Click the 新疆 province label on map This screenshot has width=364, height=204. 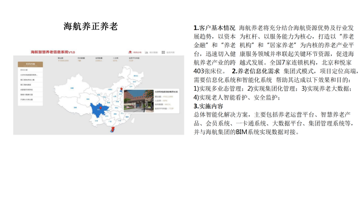click(x=72, y=88)
